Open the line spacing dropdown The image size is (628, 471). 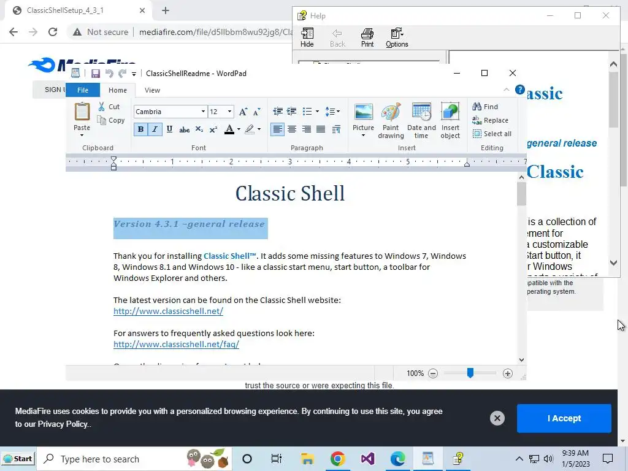332,112
